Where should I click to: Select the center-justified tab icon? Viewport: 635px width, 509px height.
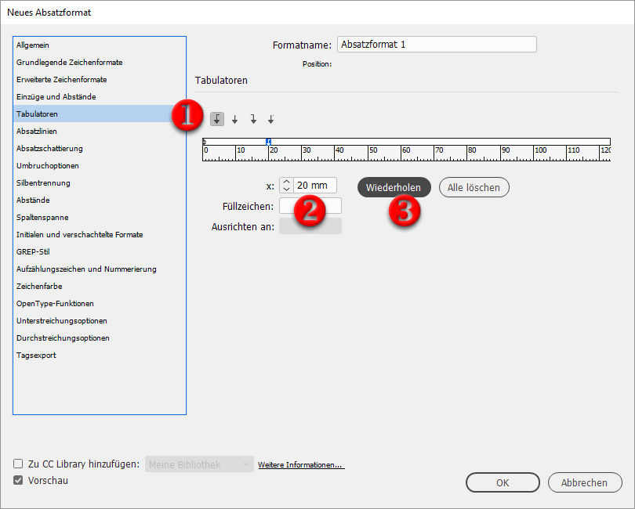point(234,119)
